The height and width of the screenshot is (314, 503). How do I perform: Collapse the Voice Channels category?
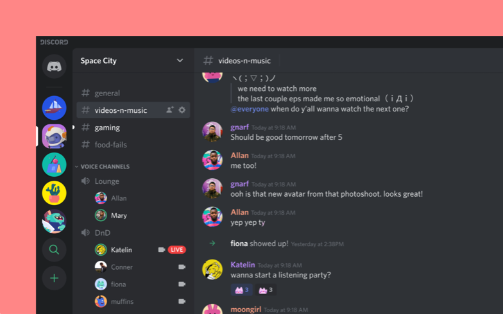pos(103,167)
